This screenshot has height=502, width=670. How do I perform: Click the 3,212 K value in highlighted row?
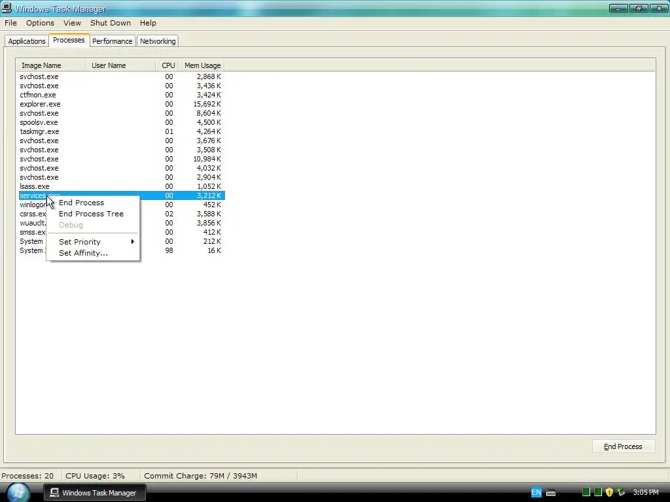[209, 195]
